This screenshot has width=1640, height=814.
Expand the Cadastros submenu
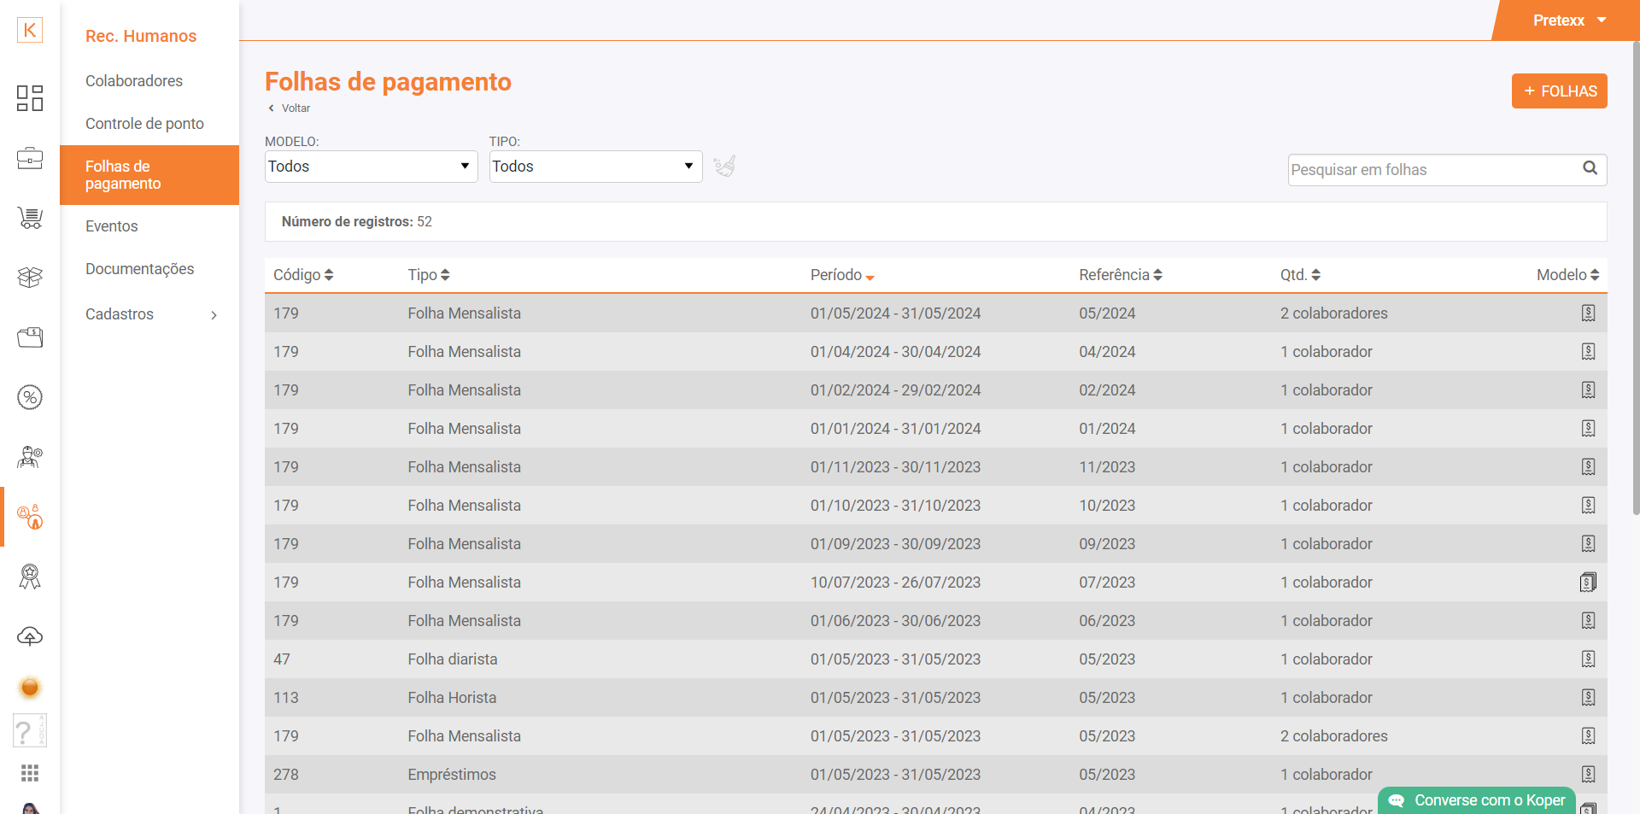click(149, 314)
